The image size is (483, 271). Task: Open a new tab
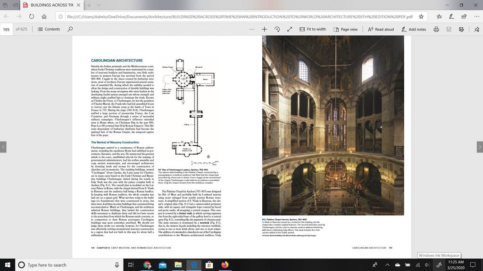(x=89, y=5)
